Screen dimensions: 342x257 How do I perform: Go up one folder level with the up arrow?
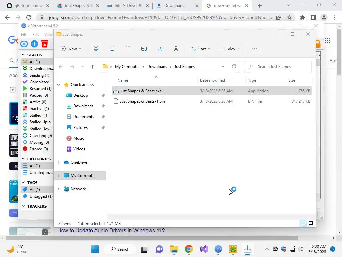pos(92,67)
